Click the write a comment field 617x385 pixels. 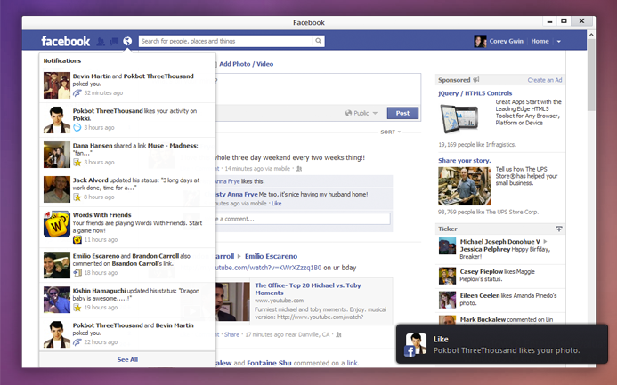click(302, 219)
